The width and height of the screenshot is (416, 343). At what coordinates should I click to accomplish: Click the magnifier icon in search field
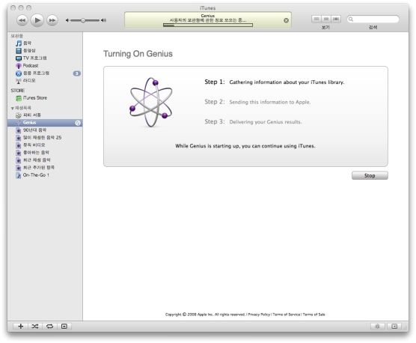coord(351,19)
